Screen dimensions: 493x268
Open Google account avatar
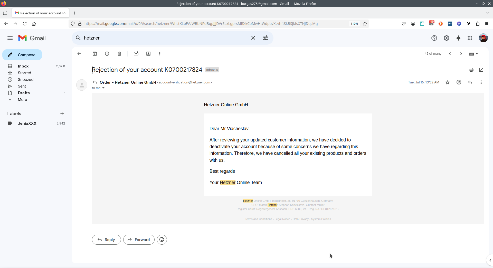coord(483,38)
